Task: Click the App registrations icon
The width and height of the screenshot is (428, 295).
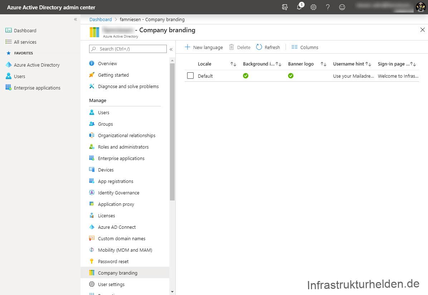Action: tap(92, 181)
